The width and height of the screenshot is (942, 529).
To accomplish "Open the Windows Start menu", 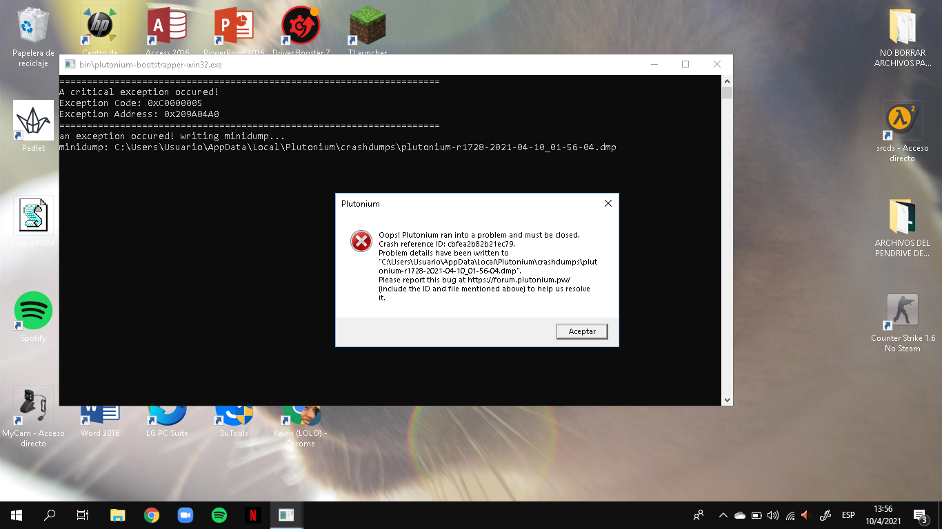I will (17, 515).
